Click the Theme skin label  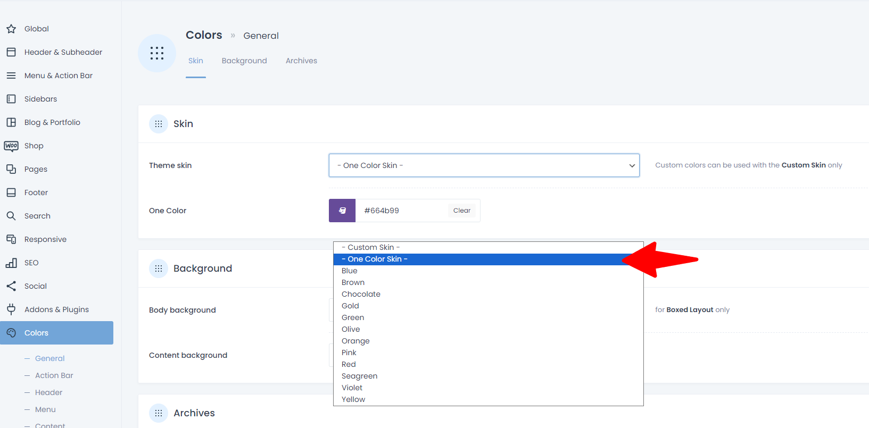point(170,165)
